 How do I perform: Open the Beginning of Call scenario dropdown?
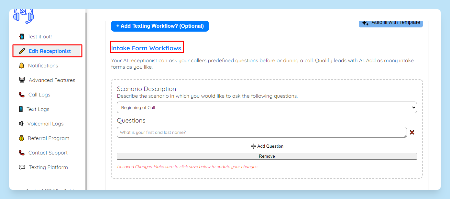tap(267, 107)
